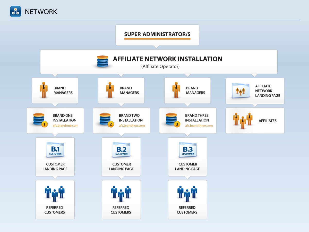Select the Referred Customers icon under Brand Two
The height and width of the screenshot is (232, 309).
point(121,193)
